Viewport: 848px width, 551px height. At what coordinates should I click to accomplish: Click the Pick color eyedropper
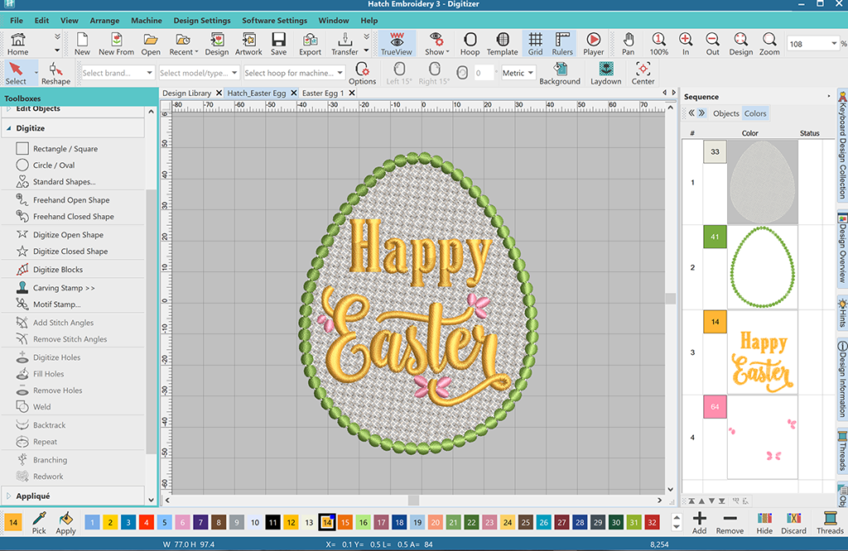tap(39, 522)
